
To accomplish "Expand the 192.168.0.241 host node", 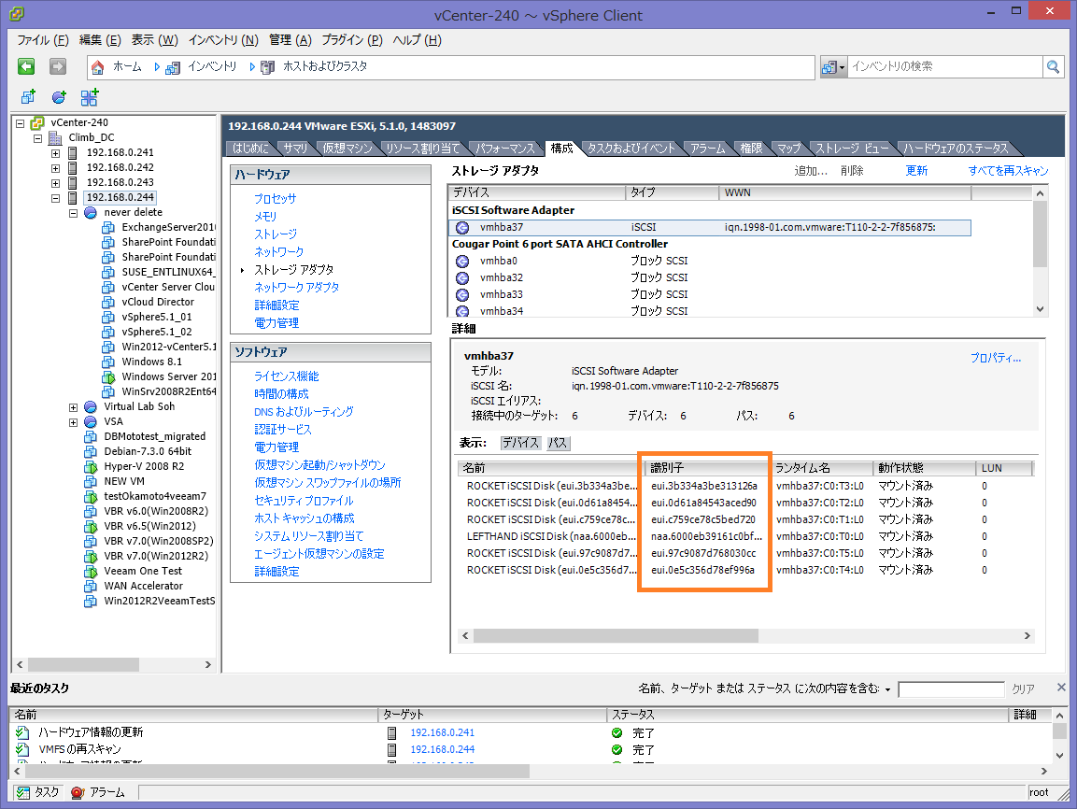I will click(55, 153).
